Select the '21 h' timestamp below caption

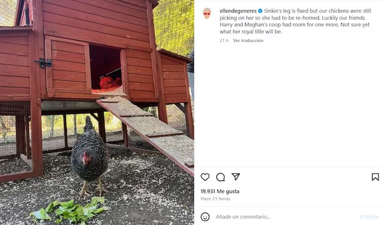coord(224,41)
